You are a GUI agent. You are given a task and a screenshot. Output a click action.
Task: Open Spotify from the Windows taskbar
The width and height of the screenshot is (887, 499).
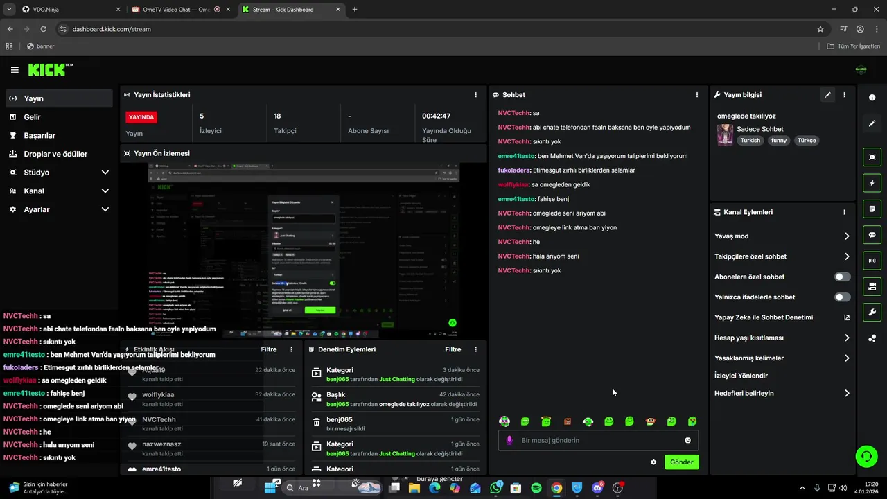(x=536, y=488)
